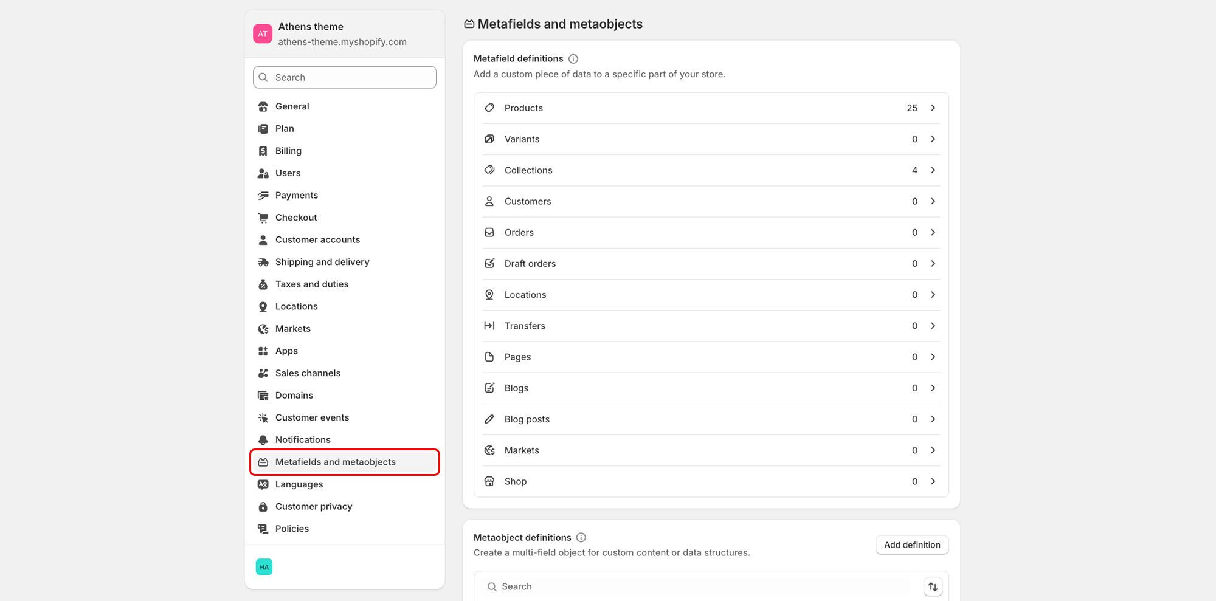Click the Shipping and delivery truck icon

pyautogui.click(x=263, y=262)
